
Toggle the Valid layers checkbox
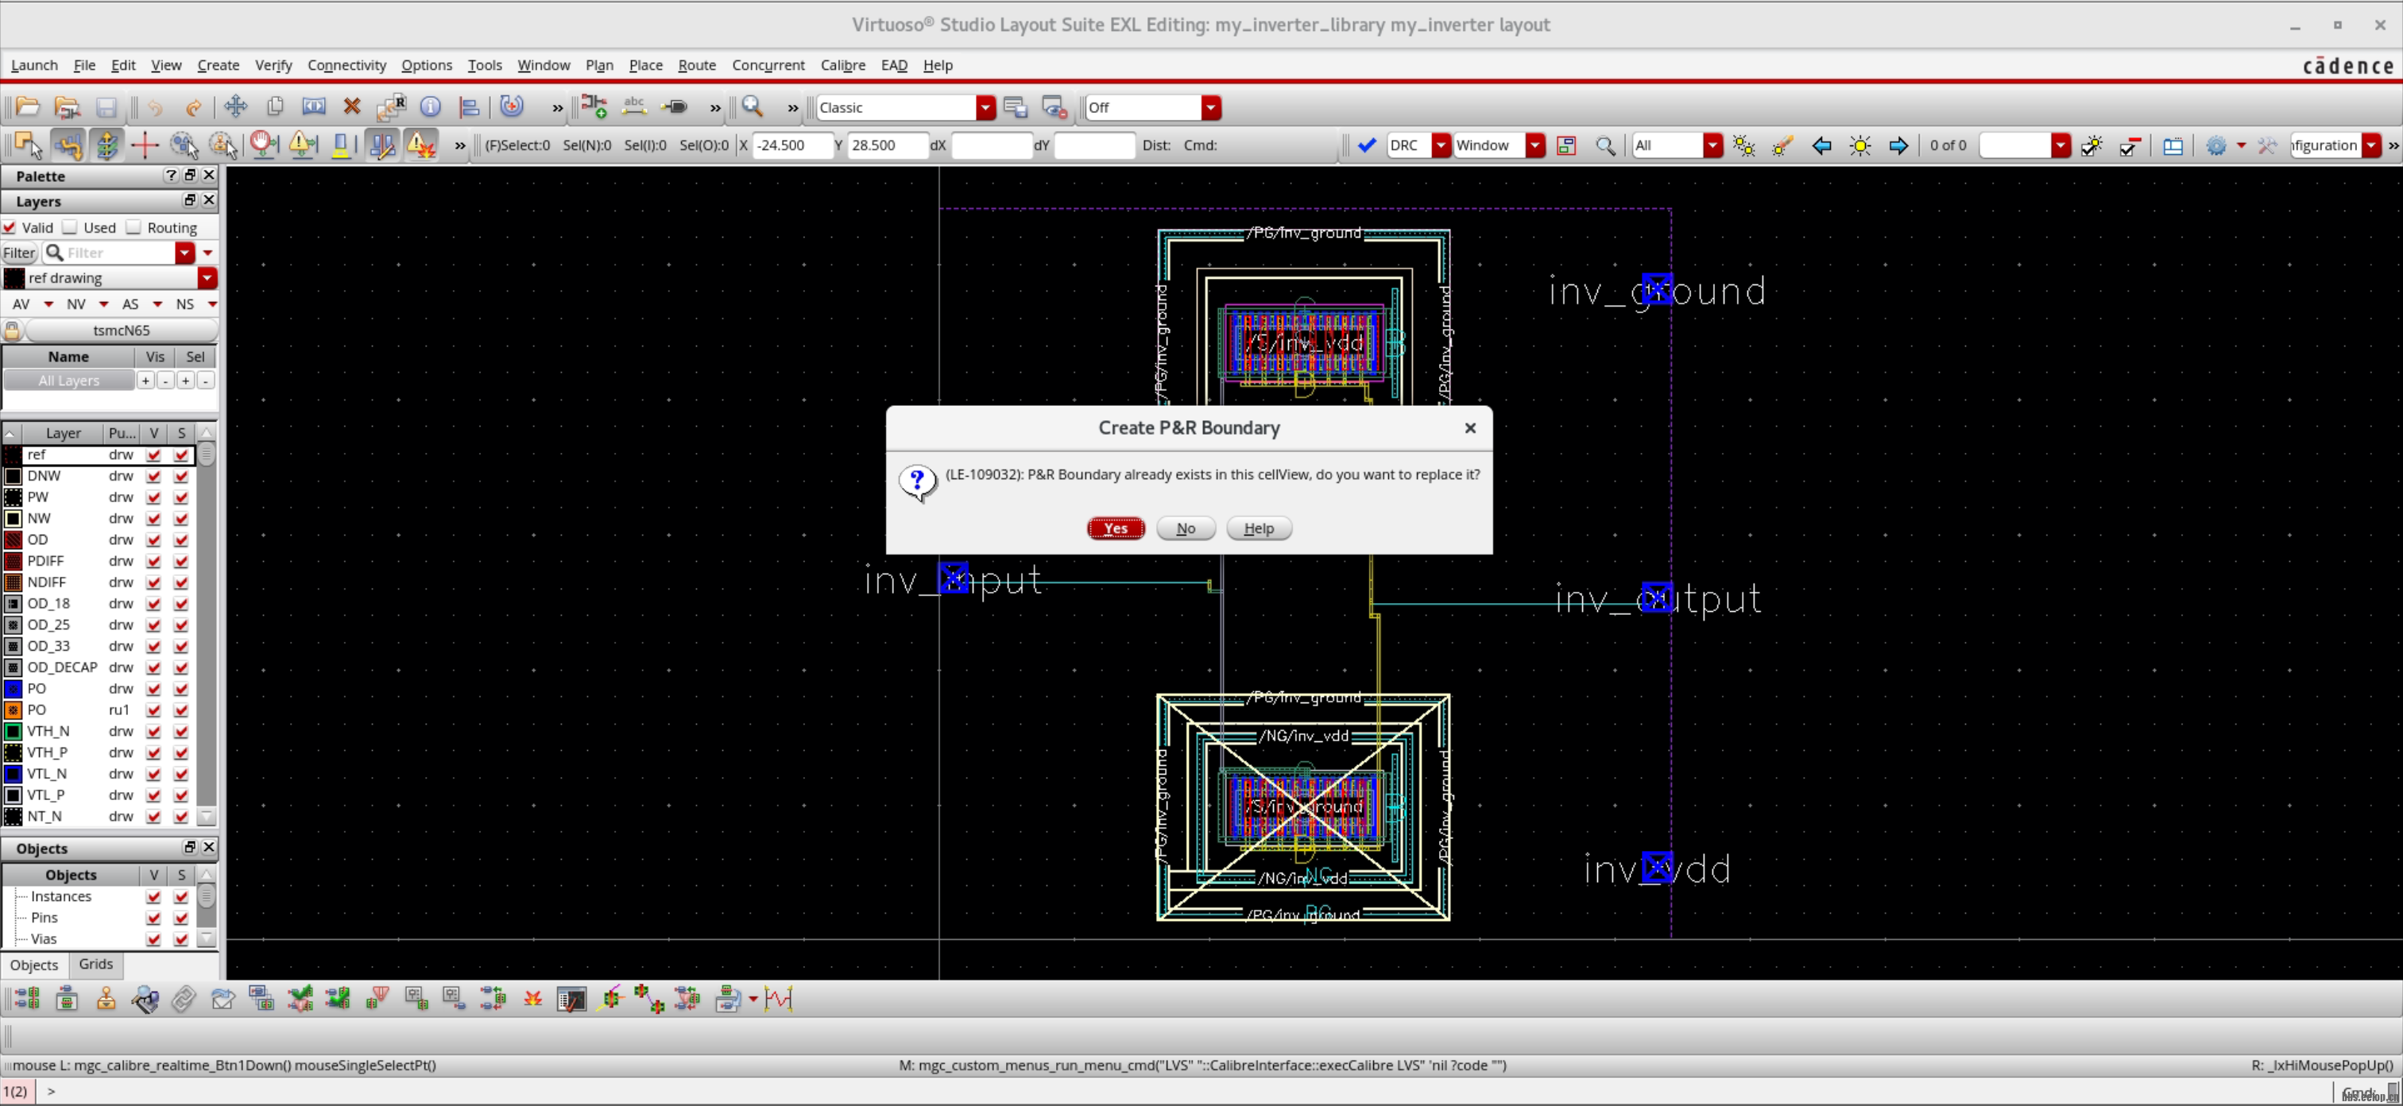(10, 226)
